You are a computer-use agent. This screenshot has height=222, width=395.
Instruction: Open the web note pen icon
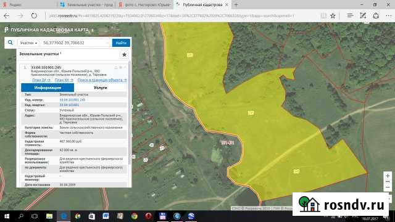point(363,16)
